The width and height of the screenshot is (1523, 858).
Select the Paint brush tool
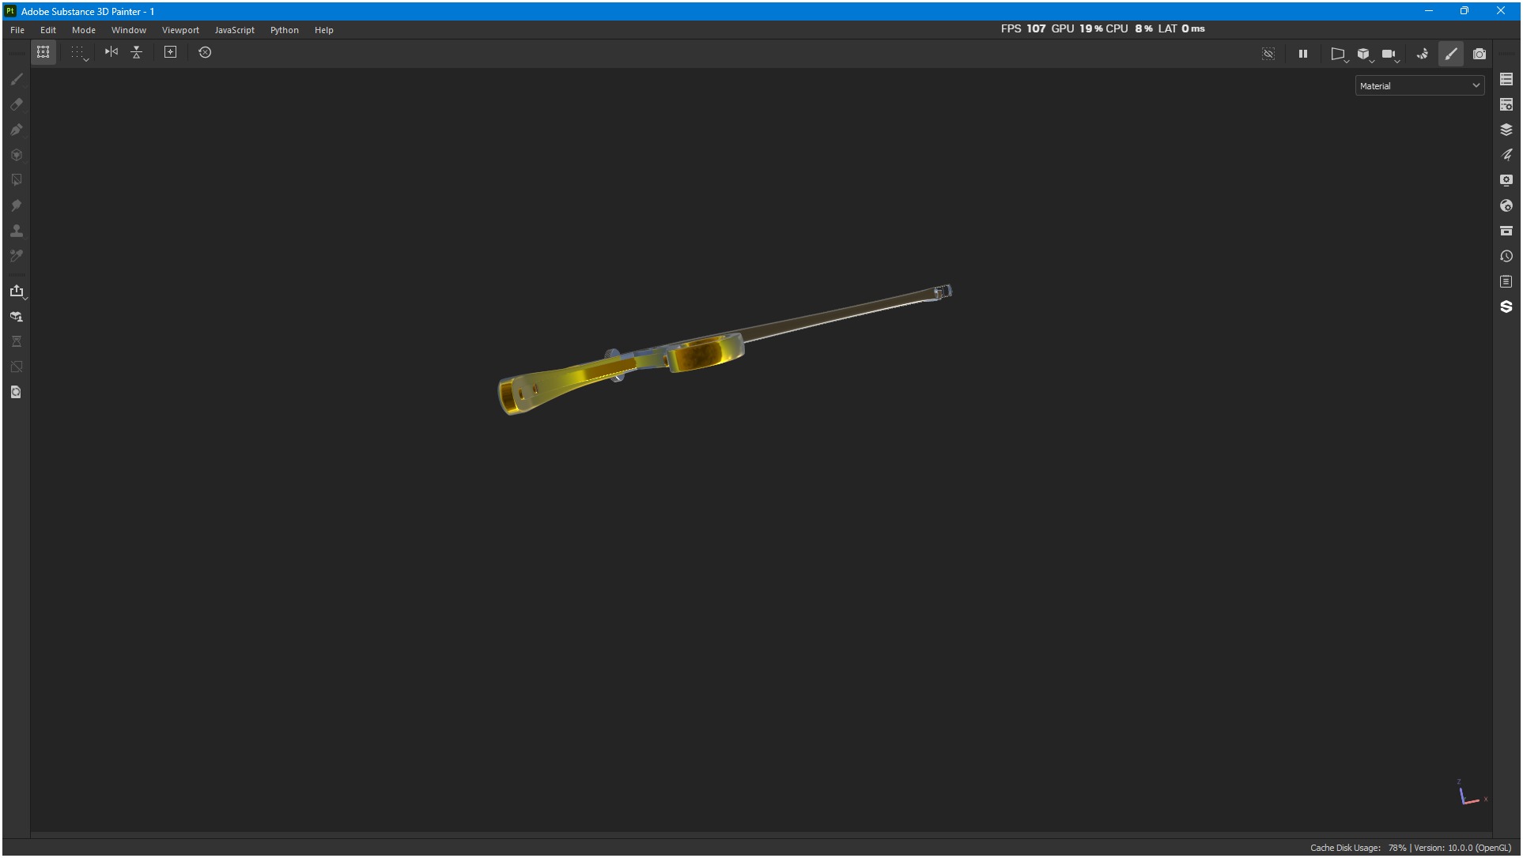pyautogui.click(x=17, y=79)
